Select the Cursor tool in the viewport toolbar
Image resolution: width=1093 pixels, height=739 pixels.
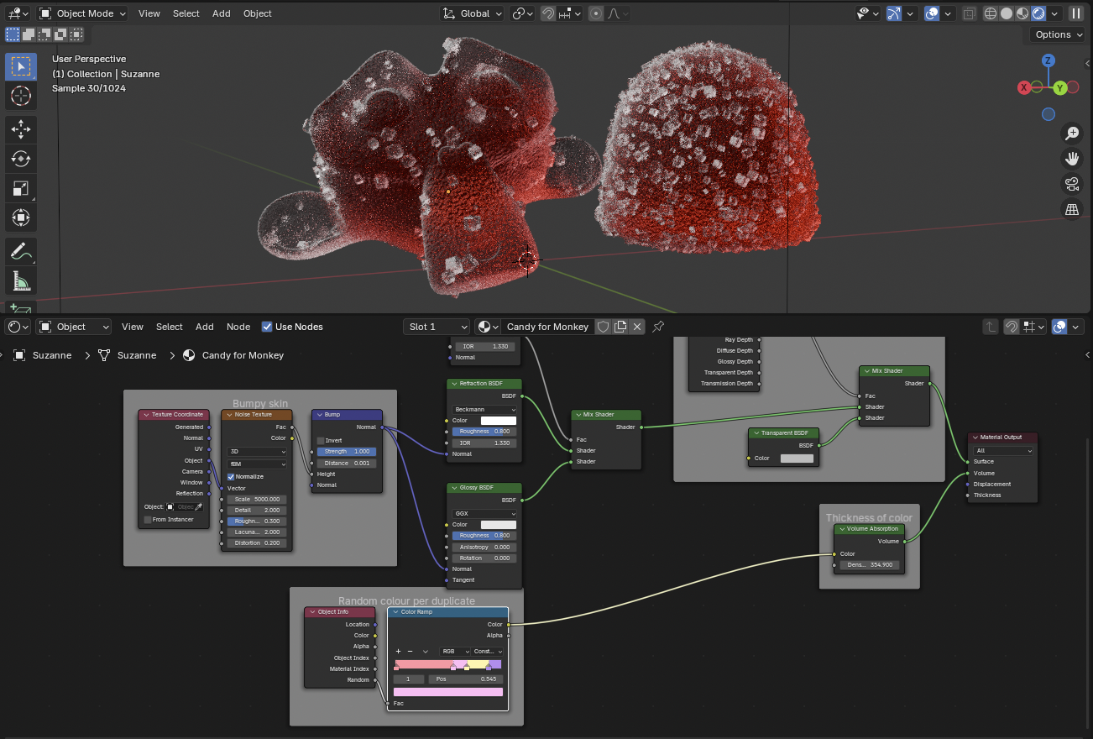[21, 97]
